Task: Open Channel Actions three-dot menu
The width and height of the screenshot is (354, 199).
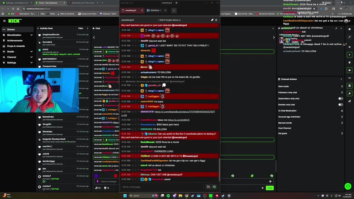Action: (341, 79)
